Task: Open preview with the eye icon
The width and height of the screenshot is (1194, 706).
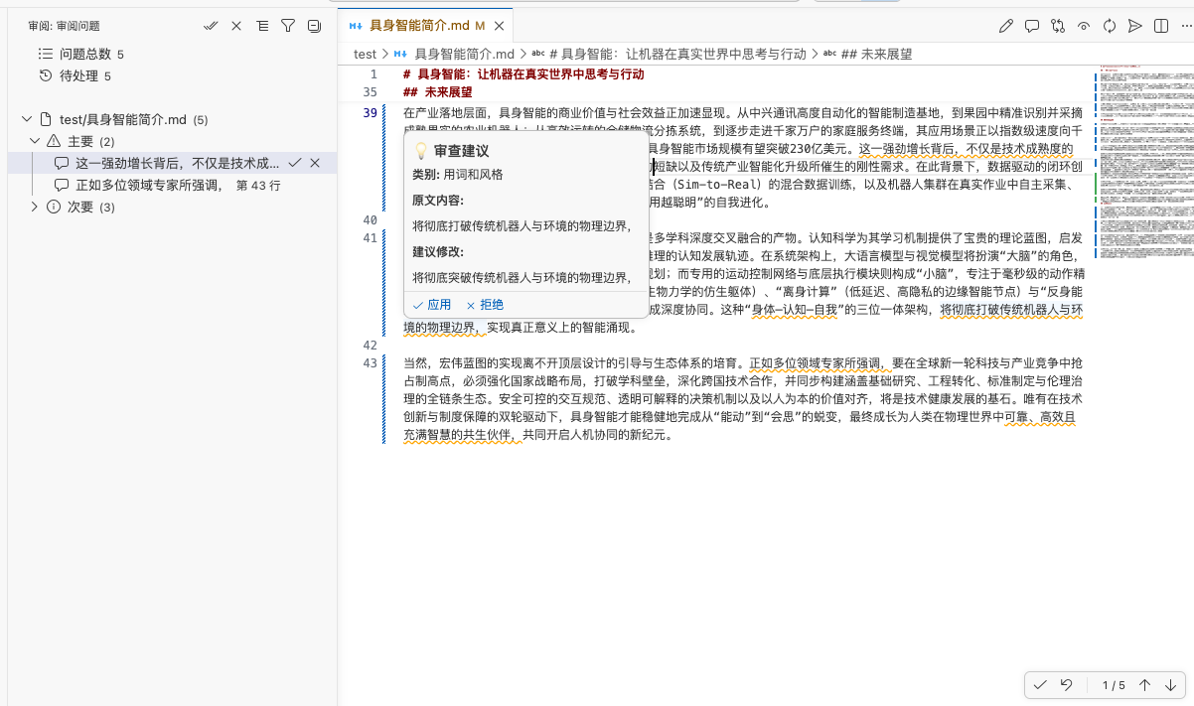Action: 1084,26
